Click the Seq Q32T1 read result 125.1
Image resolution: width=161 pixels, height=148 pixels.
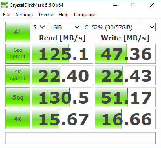pos(62,54)
